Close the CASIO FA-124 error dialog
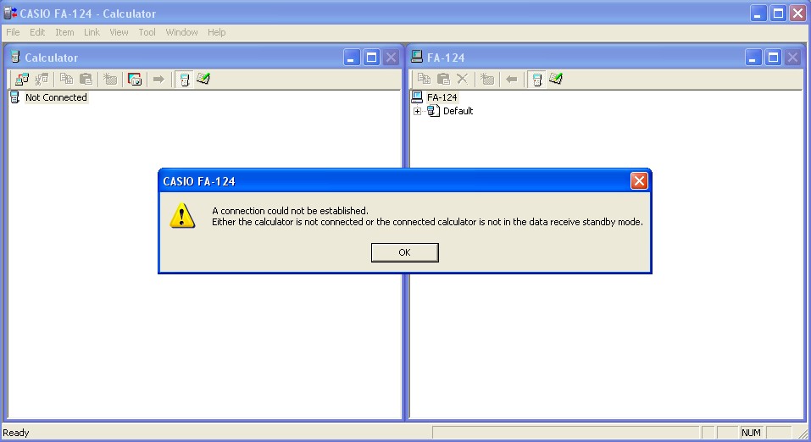The height and width of the screenshot is (442, 811). (639, 181)
